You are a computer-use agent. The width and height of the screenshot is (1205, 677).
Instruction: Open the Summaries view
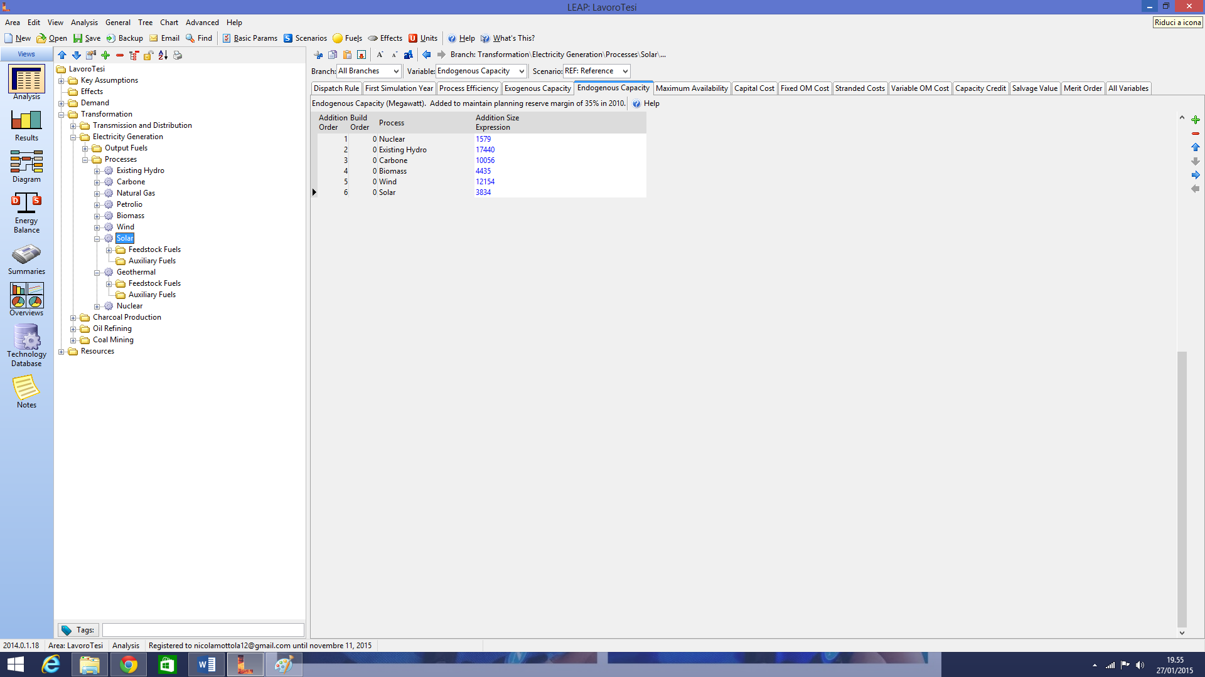[26, 259]
